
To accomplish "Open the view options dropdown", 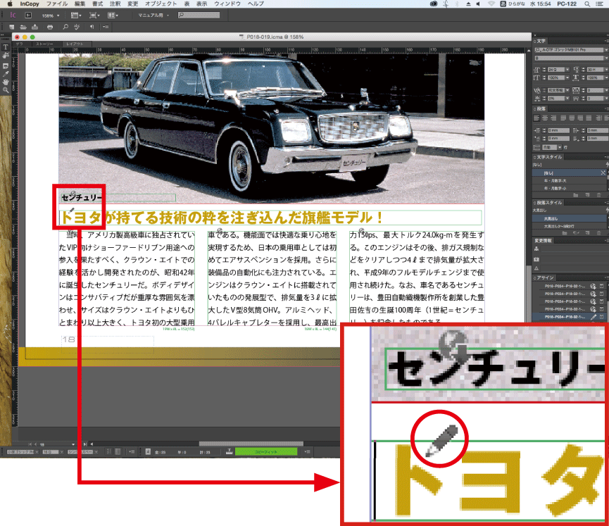I will click(x=76, y=15).
